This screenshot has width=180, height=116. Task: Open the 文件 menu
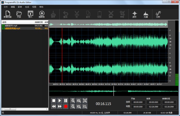coord(6,7)
